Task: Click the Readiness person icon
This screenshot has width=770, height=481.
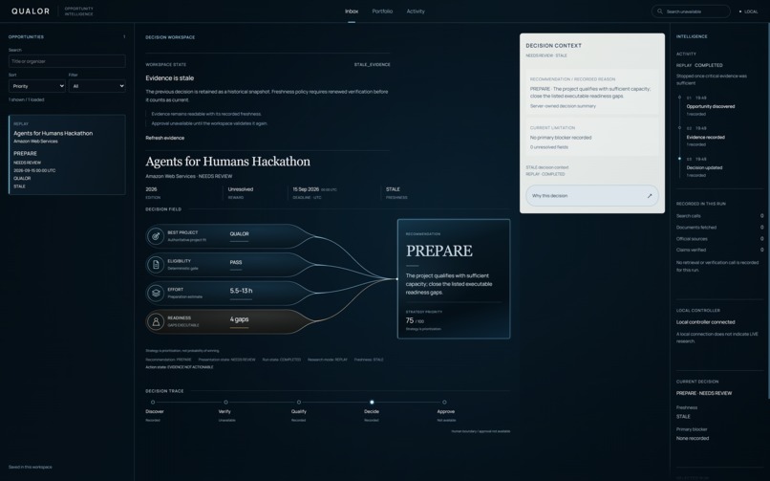Action: point(156,322)
